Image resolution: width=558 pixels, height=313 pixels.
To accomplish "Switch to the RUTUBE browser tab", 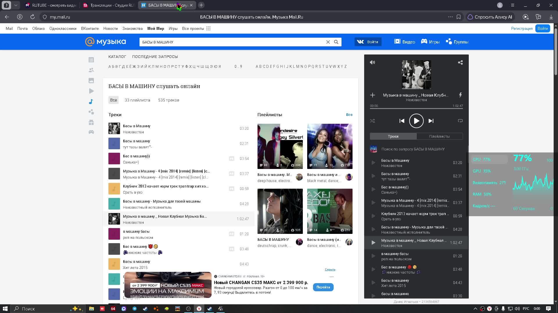I will click(51, 5).
